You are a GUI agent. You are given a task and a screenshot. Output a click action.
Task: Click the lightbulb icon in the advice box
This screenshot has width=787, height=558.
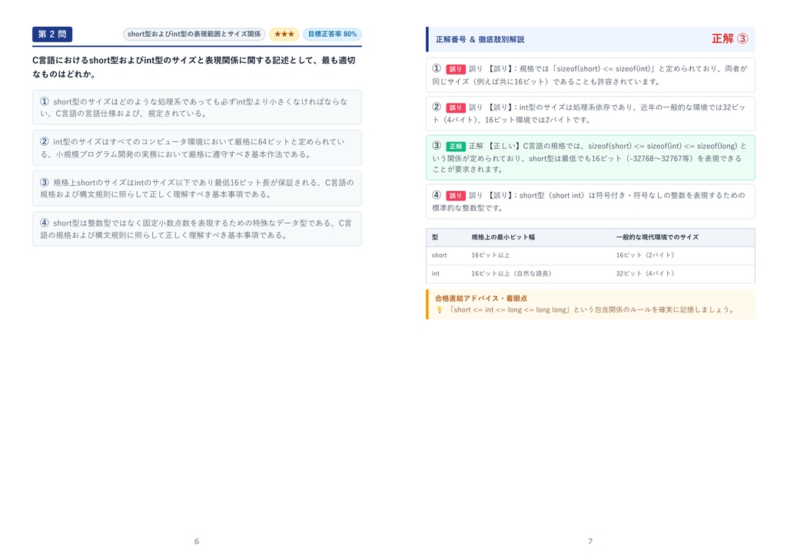coord(439,310)
